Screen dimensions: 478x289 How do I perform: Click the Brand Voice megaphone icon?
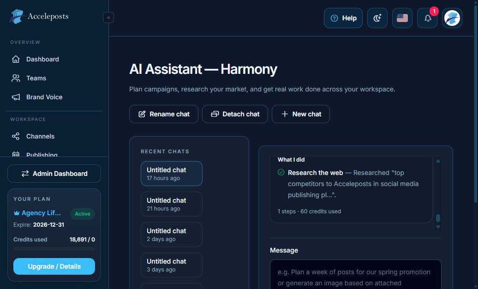coord(16,97)
